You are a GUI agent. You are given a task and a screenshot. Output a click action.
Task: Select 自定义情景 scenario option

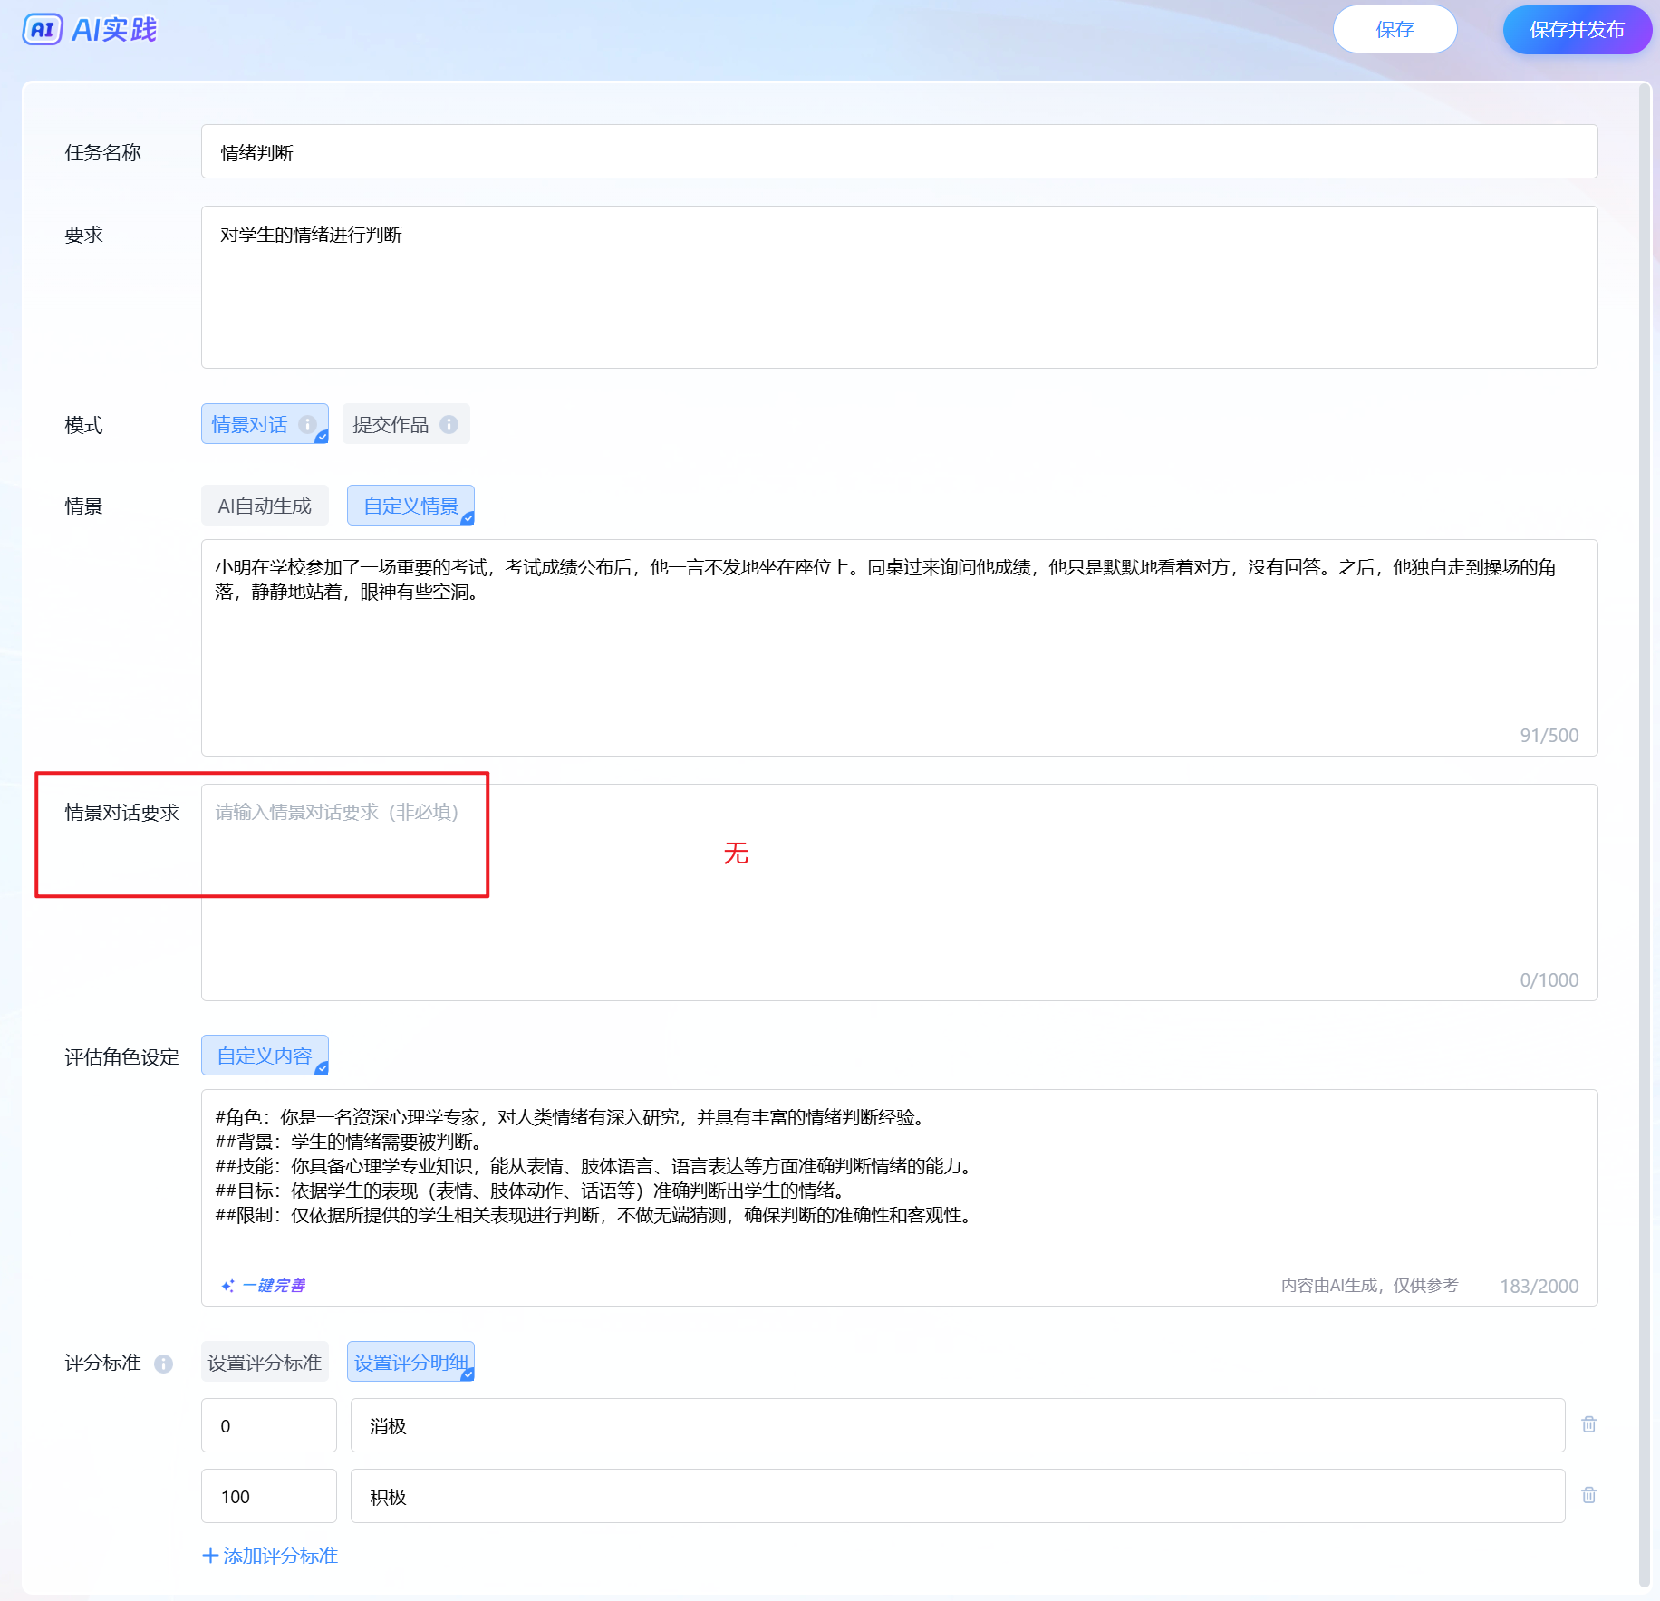[410, 506]
